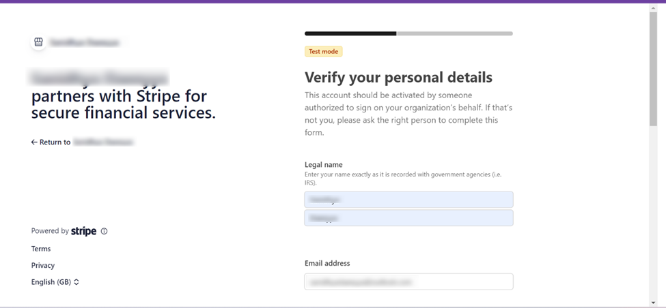Click the up-down chevron beside English (GB)
This screenshot has height=308, width=666.
(77, 282)
